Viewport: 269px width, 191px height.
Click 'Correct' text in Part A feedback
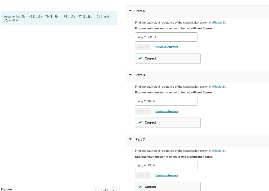click(x=150, y=58)
